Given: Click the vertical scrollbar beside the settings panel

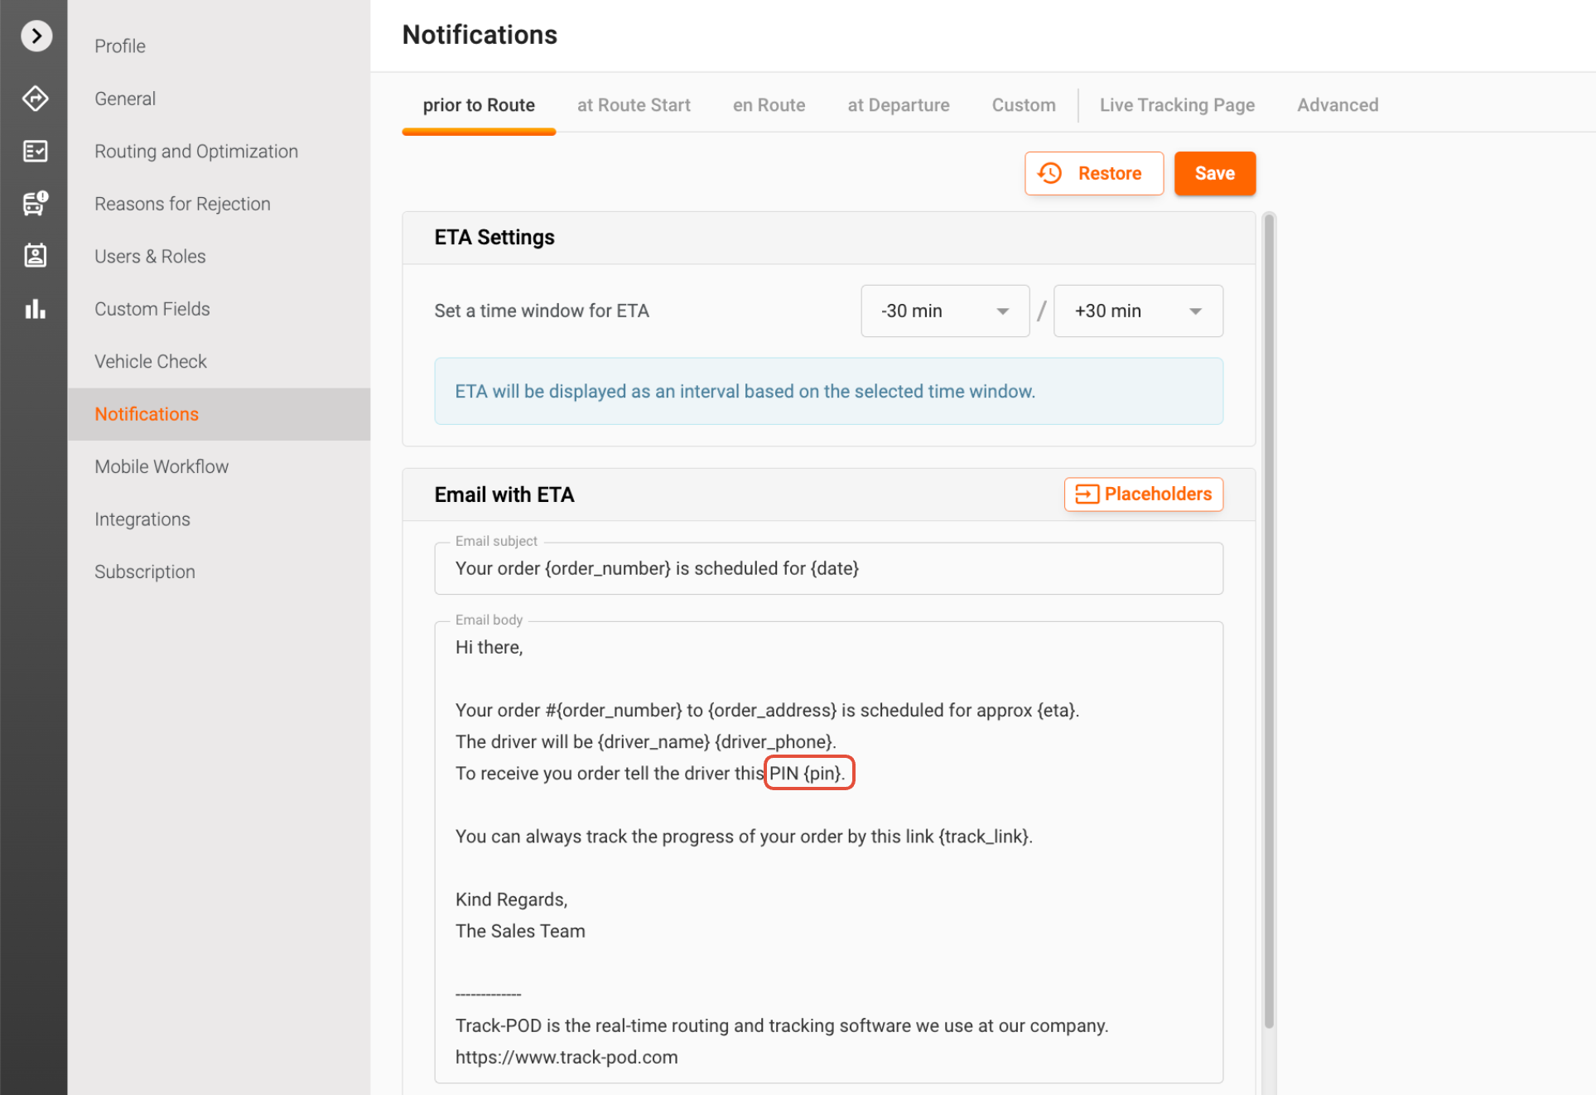Looking at the screenshot, I should [1268, 621].
